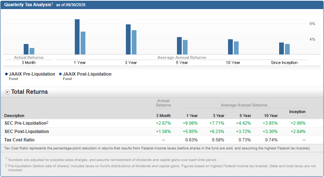324x177 pixels.
Task: Click the 8% chart axis label
Action: (x=312, y=24)
